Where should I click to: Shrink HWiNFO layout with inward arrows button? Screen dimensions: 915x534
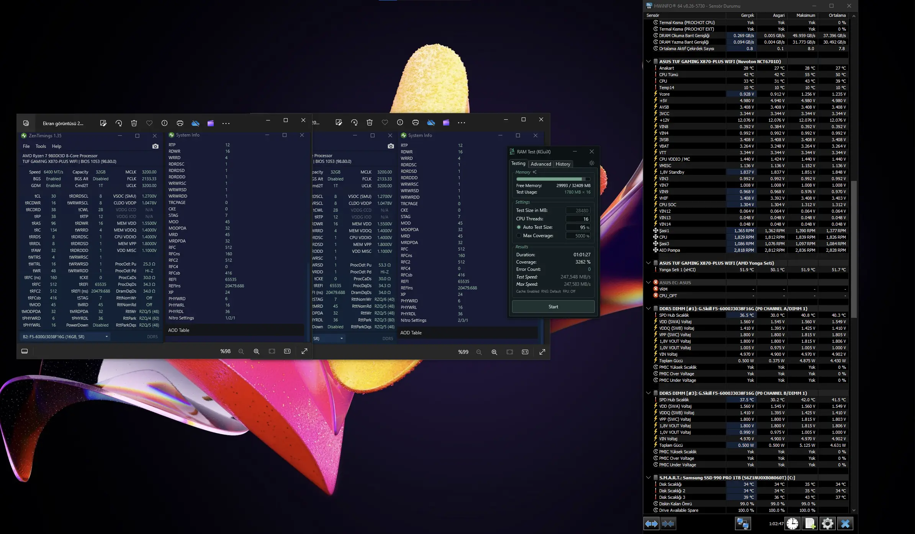click(x=668, y=524)
